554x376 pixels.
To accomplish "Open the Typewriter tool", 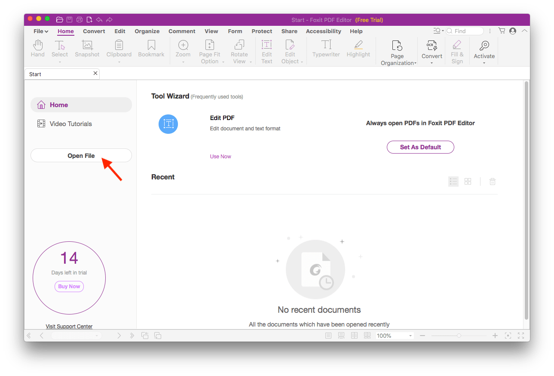I will point(326,49).
